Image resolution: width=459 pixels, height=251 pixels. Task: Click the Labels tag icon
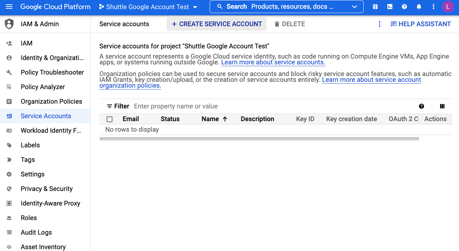(x=9, y=145)
